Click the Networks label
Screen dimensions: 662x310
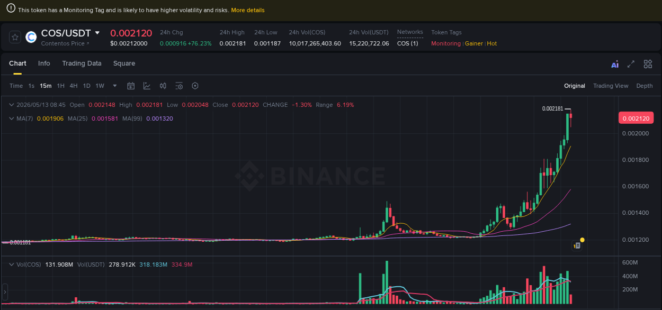(x=410, y=32)
